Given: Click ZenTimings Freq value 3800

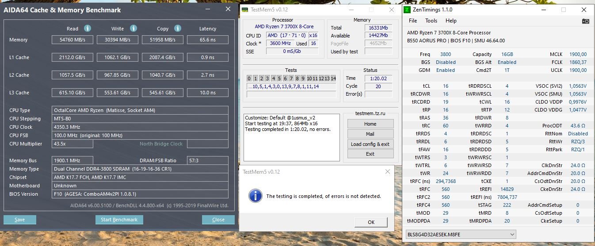Looking at the screenshot, I should coord(446,54).
